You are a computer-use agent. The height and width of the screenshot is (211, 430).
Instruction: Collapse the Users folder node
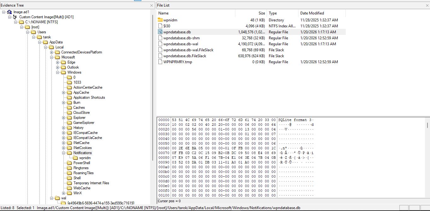(28, 32)
